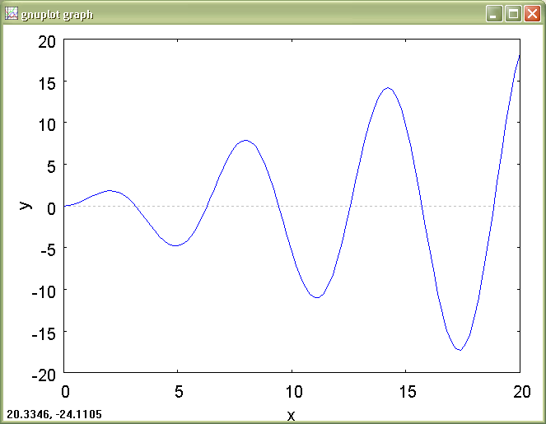Close the gnuplot graph window
The width and height of the screenshot is (546, 424).
pyautogui.click(x=533, y=14)
